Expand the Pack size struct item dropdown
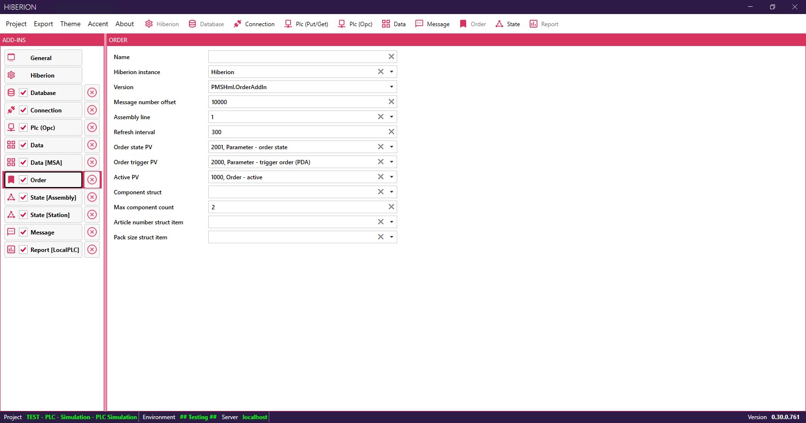The width and height of the screenshot is (806, 423). (x=391, y=237)
